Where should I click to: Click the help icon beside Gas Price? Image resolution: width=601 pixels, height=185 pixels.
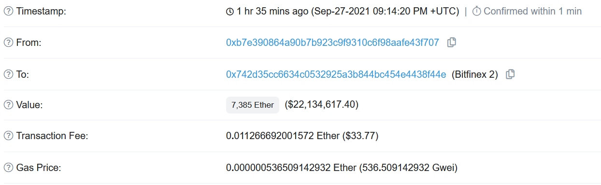click(8, 168)
